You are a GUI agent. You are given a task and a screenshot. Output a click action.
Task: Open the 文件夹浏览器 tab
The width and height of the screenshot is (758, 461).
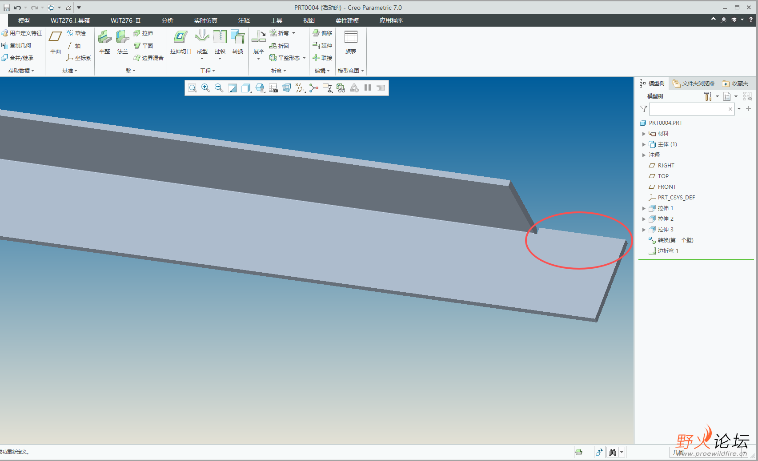pos(694,83)
